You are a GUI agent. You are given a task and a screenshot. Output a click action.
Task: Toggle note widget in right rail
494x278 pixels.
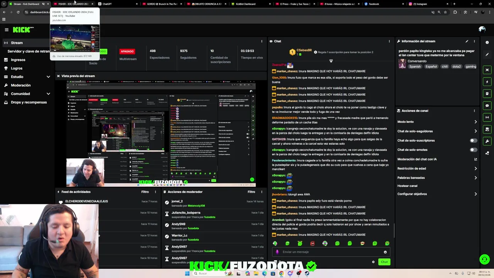point(487,93)
